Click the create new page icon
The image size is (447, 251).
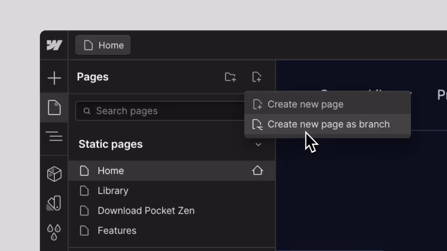[x=257, y=77]
